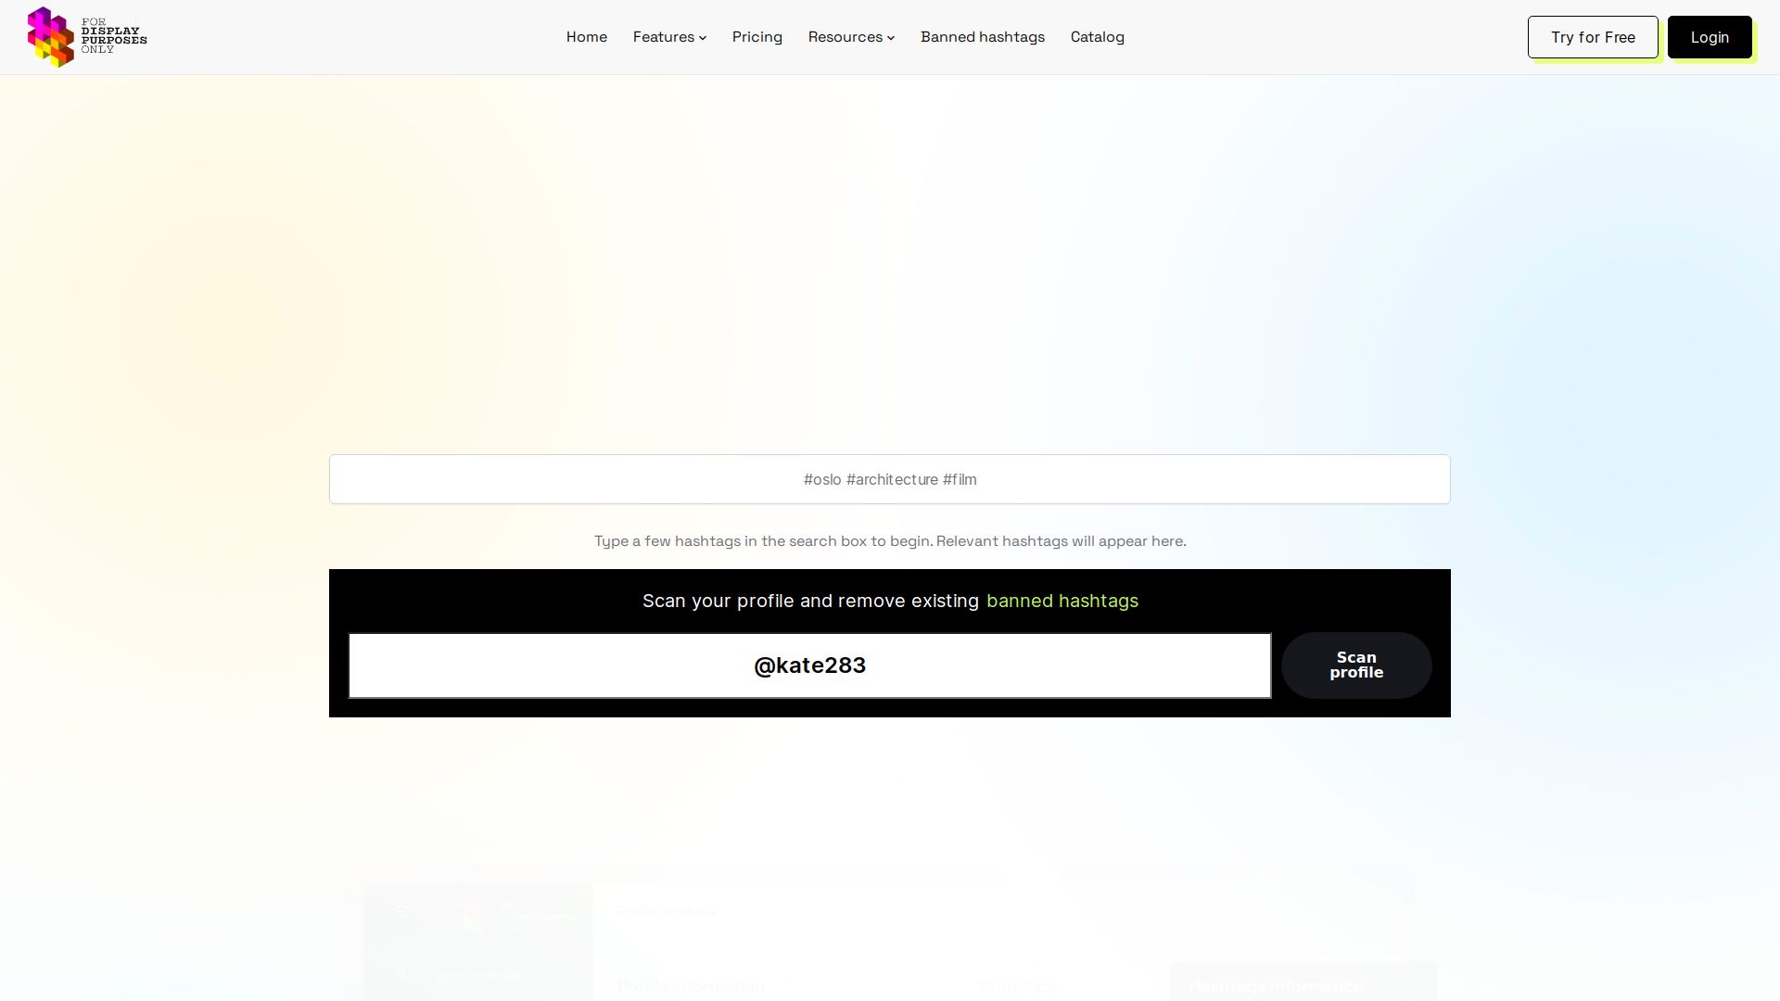Viewport: 1780px width, 1001px height.
Task: Open the Pricing page
Action: (x=756, y=37)
